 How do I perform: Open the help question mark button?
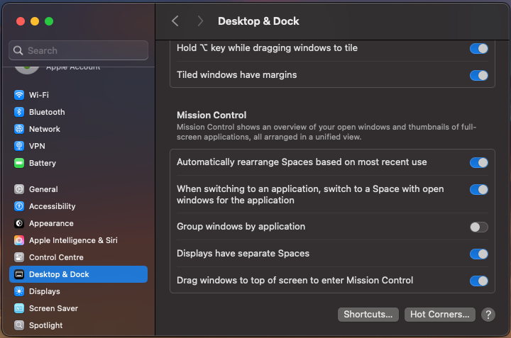coord(488,315)
